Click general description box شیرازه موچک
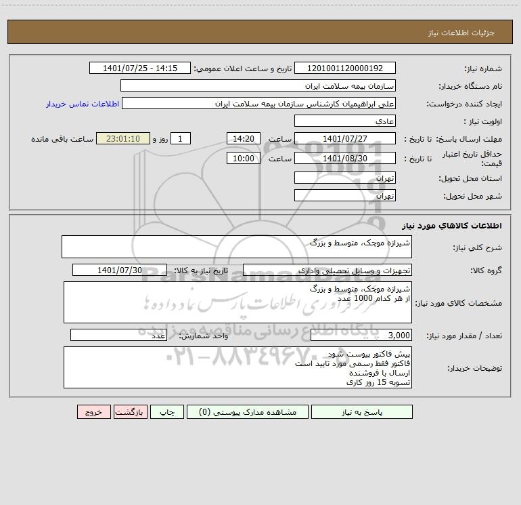Screen dimensions: 521x505 click(237, 247)
